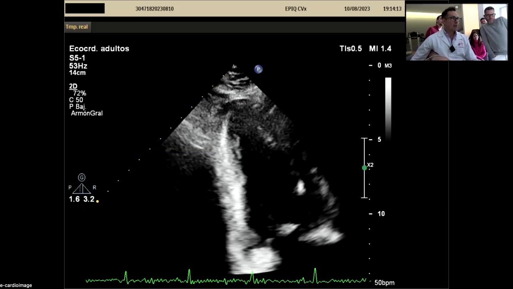This screenshot has width=513, height=289.
Task: Click the 14cm depth value
Action: click(77, 73)
